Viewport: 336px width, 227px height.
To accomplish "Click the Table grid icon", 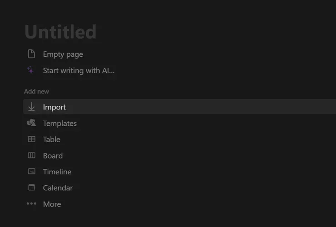I will 31,139.
